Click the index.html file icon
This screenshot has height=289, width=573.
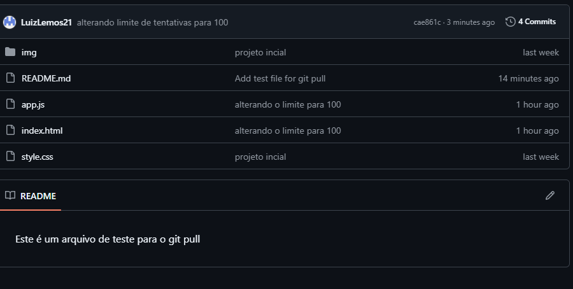10,130
